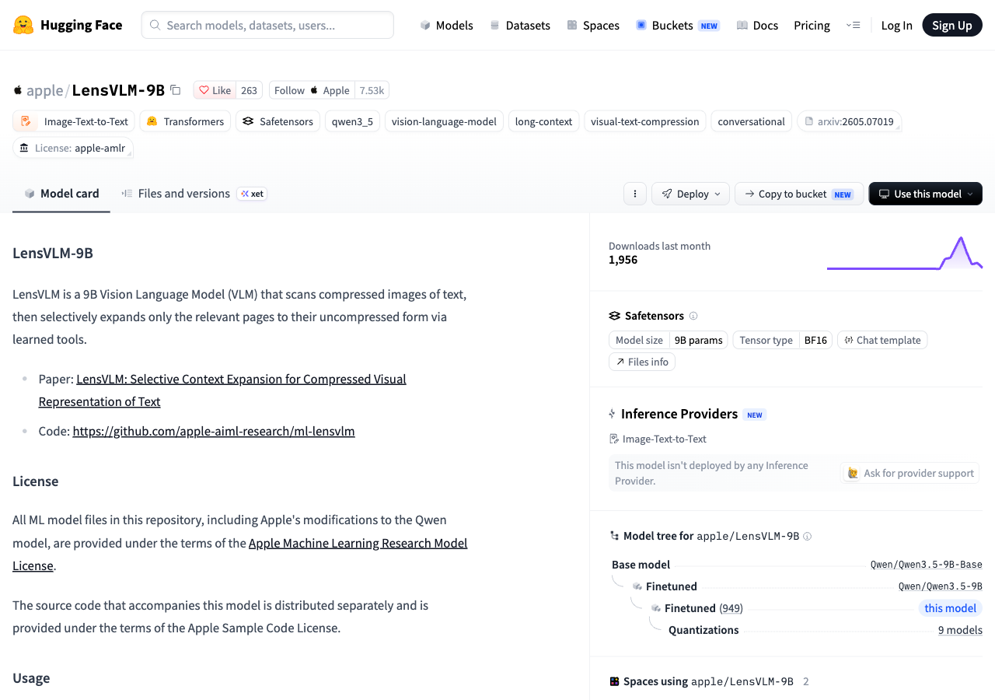Image resolution: width=995 pixels, height=700 pixels.
Task: Click the Safetensors info icon
Action: click(x=693, y=316)
